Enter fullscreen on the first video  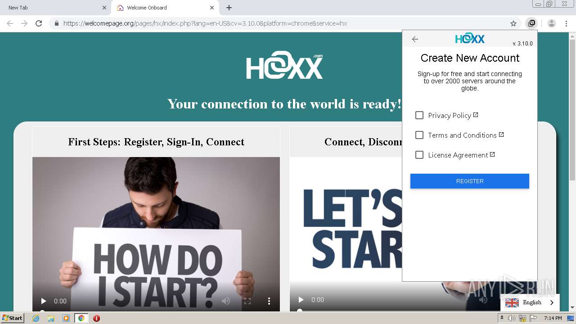[247, 301]
